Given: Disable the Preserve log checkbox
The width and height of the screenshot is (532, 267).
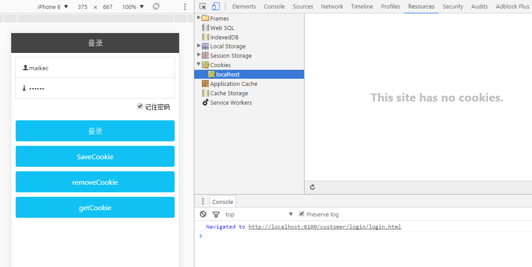Looking at the screenshot, I should pos(301,214).
